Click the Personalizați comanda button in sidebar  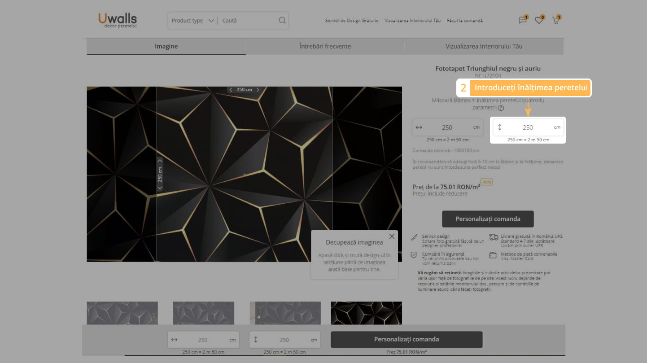(x=488, y=219)
